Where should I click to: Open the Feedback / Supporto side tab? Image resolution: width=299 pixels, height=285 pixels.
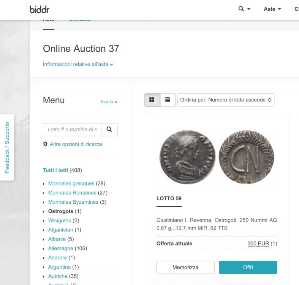coord(7,147)
